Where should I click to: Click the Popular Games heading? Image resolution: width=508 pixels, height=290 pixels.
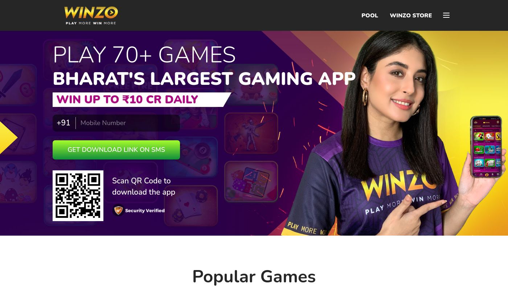(x=254, y=277)
